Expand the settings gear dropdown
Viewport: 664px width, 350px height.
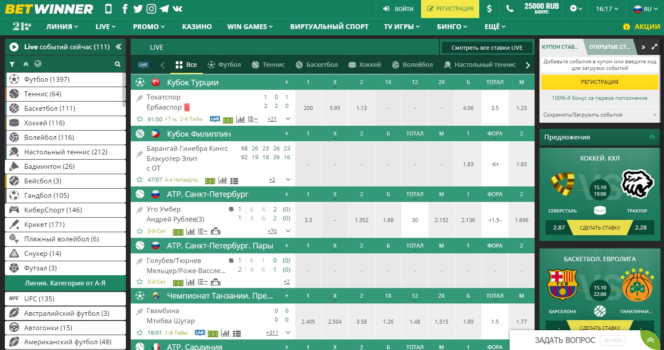(576, 9)
